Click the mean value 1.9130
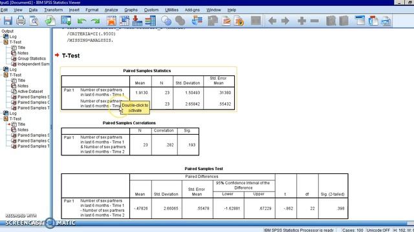 tap(142, 93)
